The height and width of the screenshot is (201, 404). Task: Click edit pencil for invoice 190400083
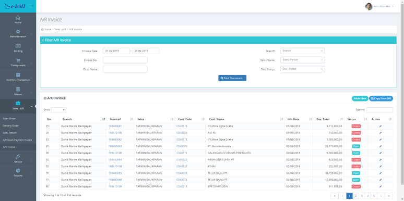click(x=381, y=146)
